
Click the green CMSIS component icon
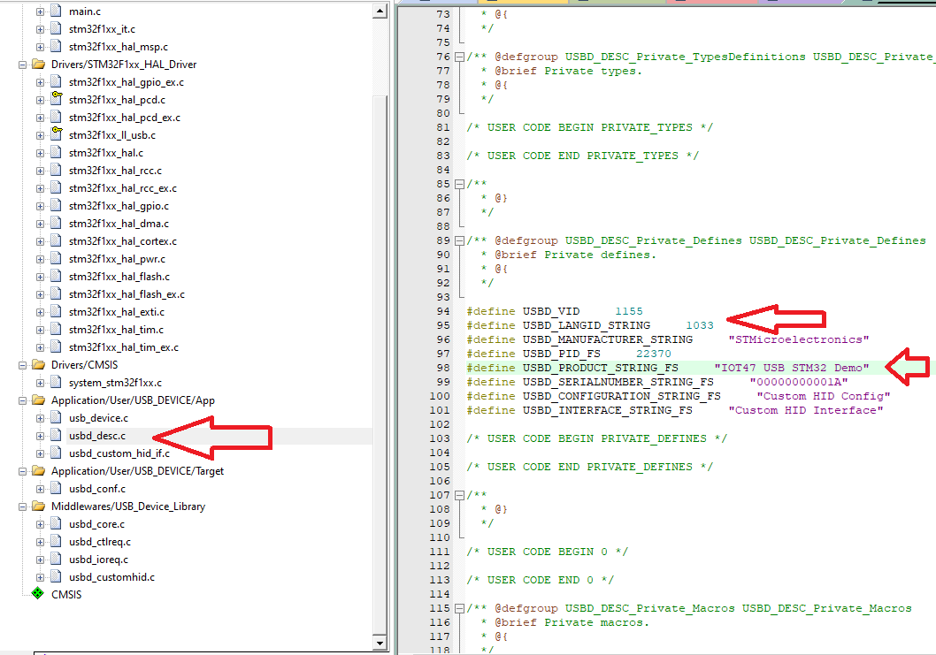pos(37,595)
